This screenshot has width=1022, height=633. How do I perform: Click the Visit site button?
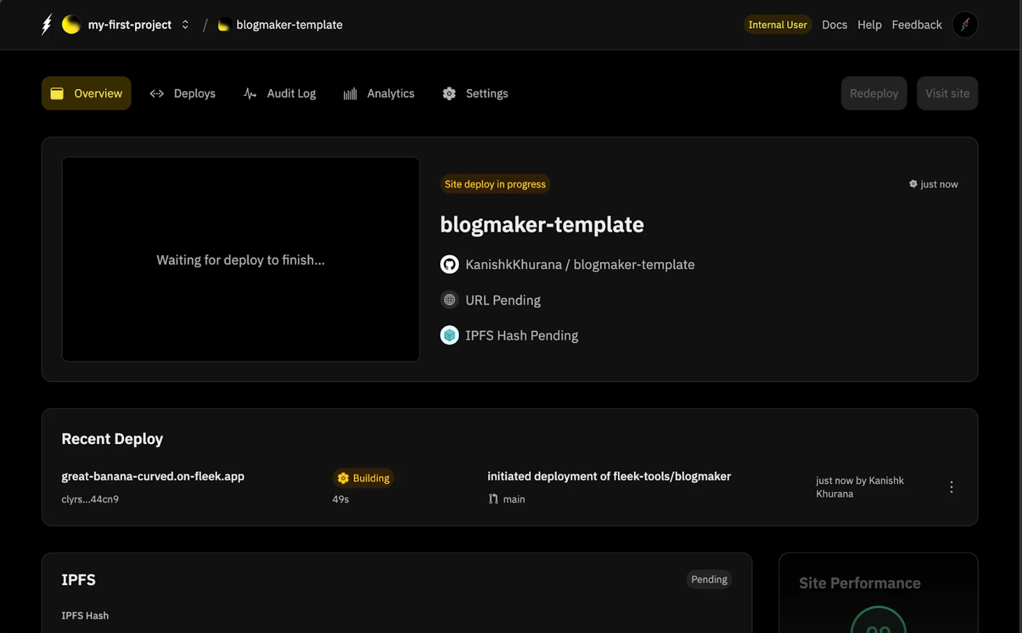coord(947,93)
